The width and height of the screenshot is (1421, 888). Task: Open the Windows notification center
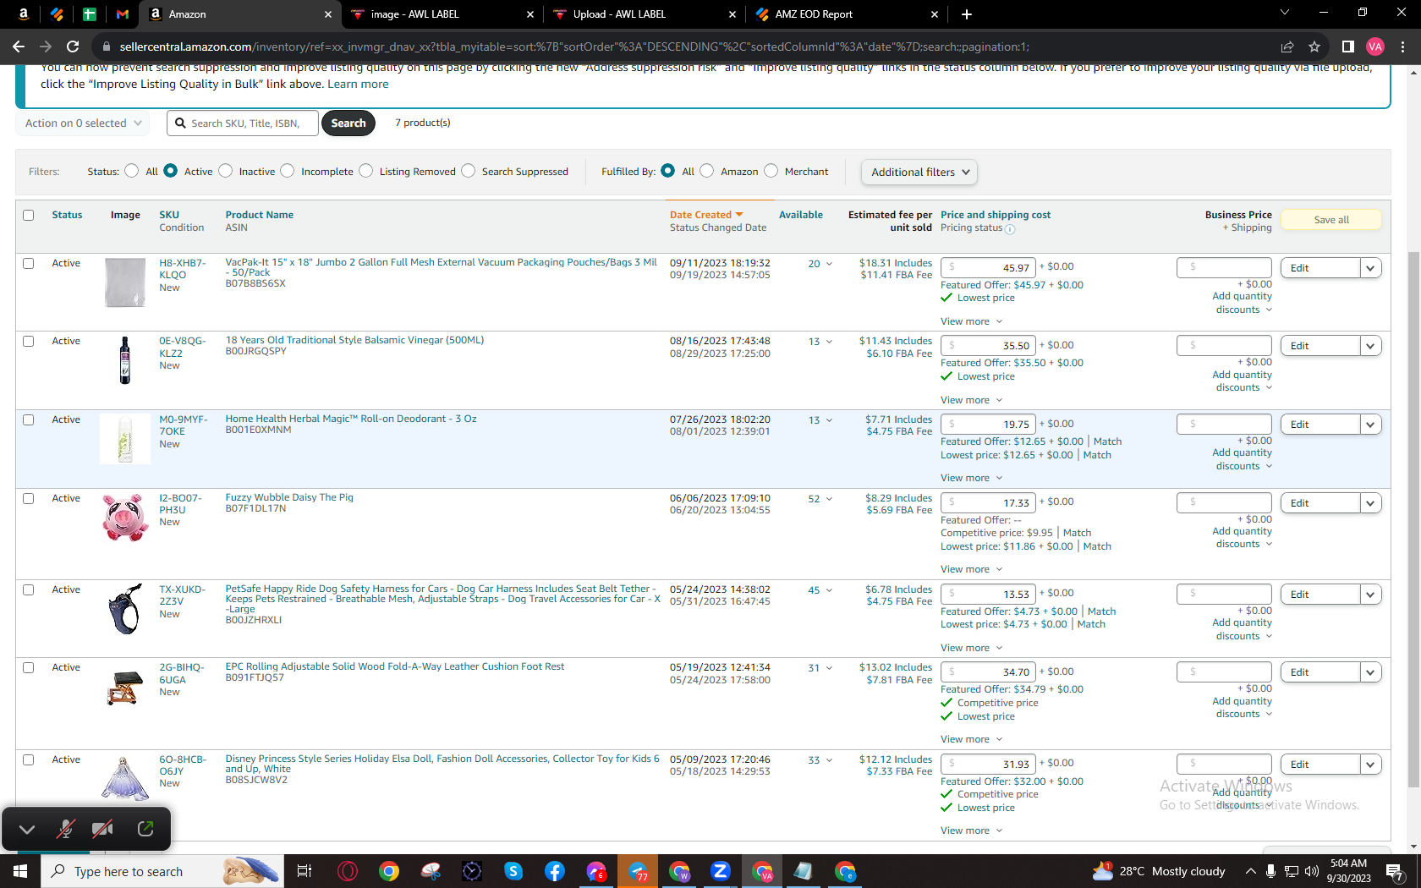1395,871
